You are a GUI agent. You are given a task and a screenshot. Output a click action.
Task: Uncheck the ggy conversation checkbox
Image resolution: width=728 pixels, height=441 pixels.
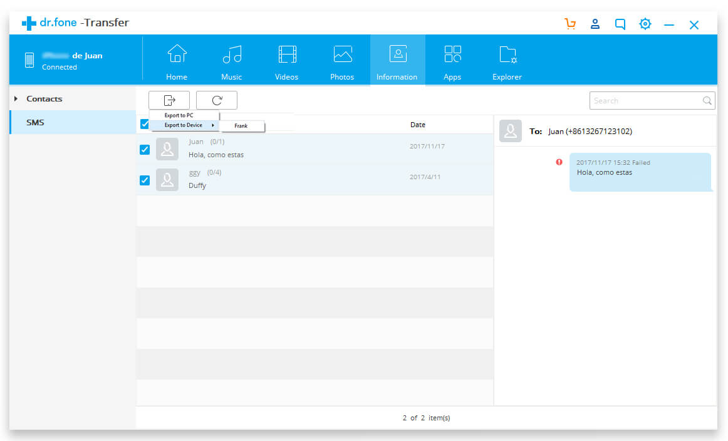click(x=144, y=180)
